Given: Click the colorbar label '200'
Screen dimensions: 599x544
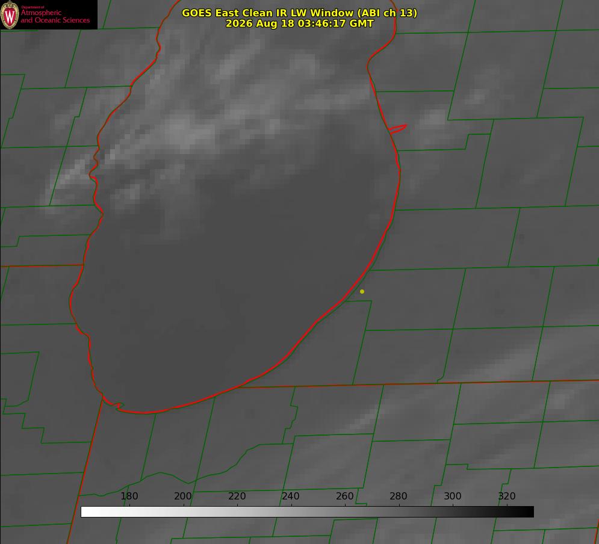Looking at the screenshot, I should 183,496.
